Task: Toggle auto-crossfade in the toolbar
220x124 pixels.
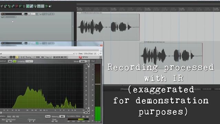Action: 28,6
